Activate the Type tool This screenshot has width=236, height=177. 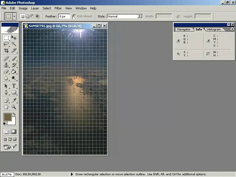click(14, 86)
